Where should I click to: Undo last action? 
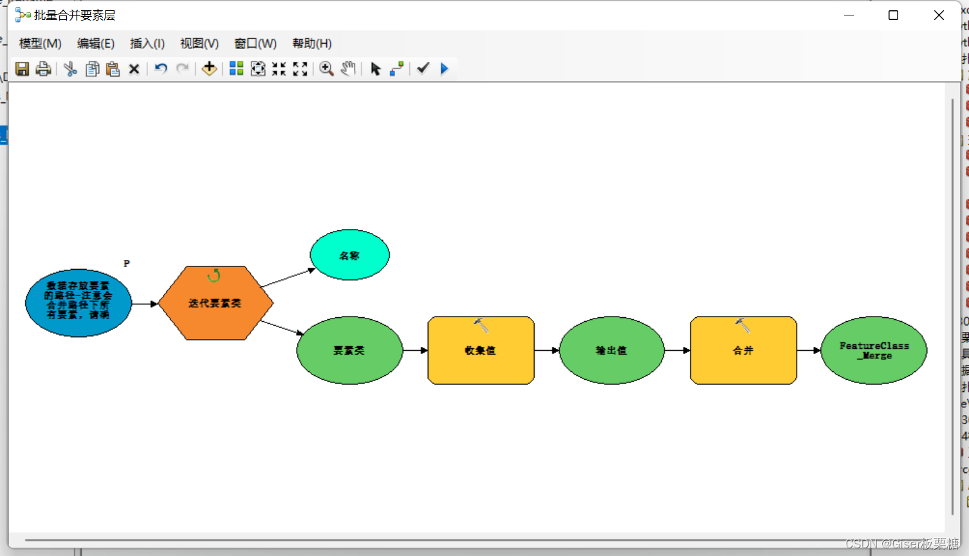pyautogui.click(x=161, y=68)
